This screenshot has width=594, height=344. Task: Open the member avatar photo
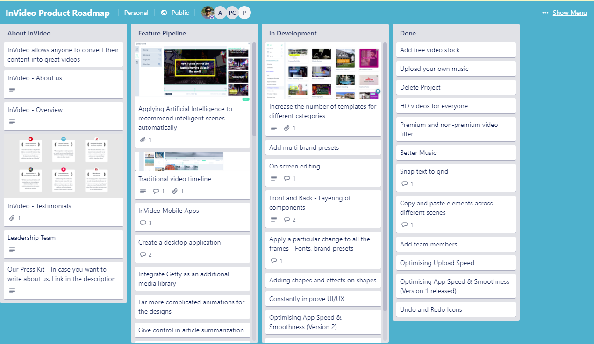(208, 13)
